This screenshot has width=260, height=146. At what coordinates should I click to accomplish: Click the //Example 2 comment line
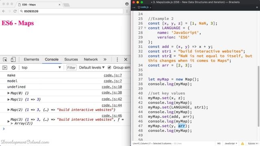161,19
